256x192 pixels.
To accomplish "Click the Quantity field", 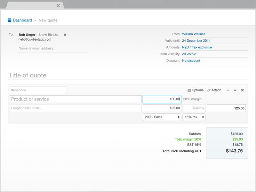I will coord(194,108).
